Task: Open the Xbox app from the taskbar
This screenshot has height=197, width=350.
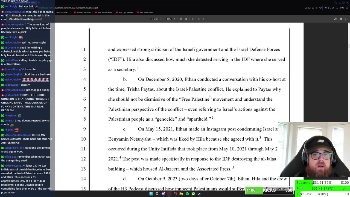Action: (193, 194)
